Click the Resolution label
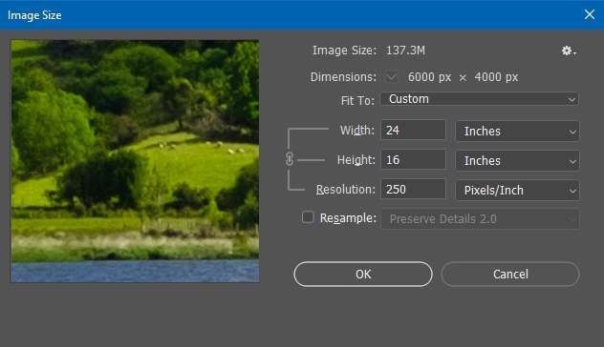The width and height of the screenshot is (604, 347). (346, 189)
